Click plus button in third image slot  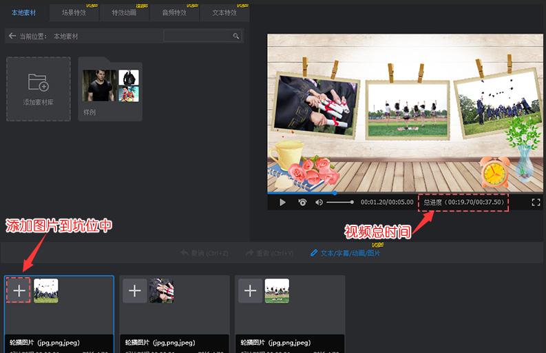pyautogui.click(x=250, y=291)
